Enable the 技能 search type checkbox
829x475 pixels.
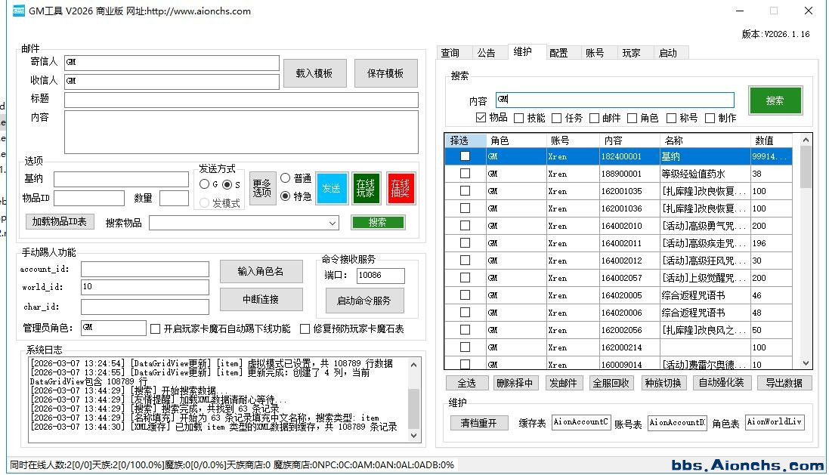518,118
